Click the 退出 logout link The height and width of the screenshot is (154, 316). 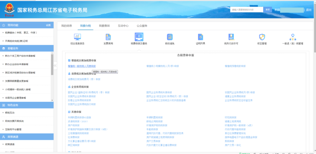[309, 10]
